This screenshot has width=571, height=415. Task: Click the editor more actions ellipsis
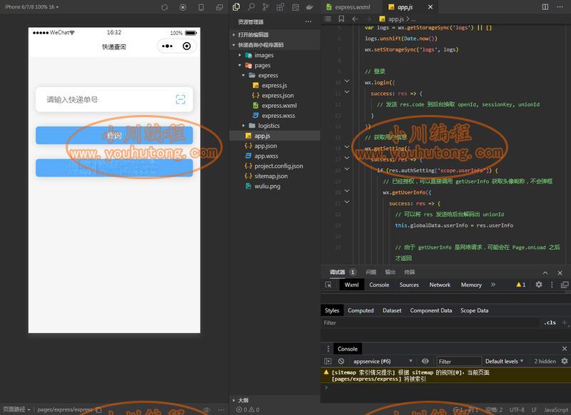tap(560, 7)
